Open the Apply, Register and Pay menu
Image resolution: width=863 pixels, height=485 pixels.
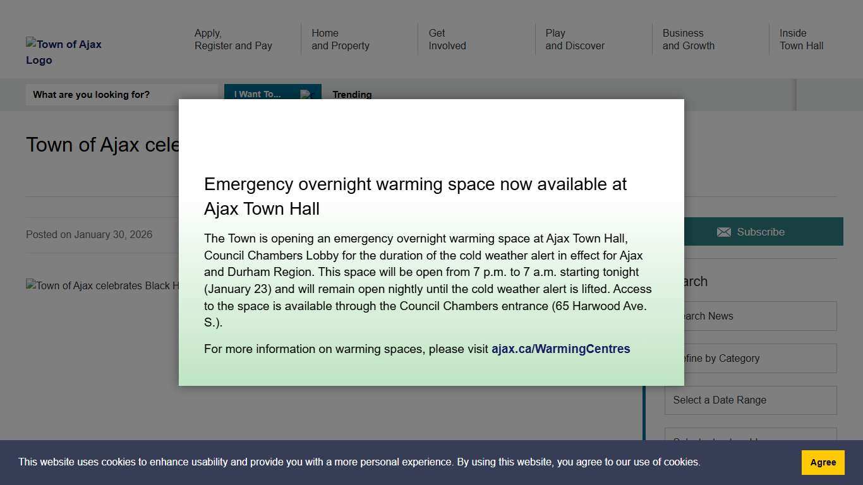click(233, 39)
